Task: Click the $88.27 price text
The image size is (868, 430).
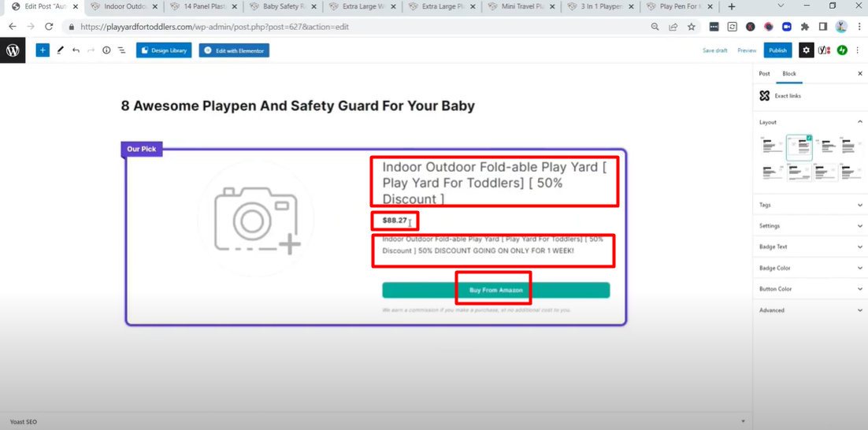Action: click(395, 221)
